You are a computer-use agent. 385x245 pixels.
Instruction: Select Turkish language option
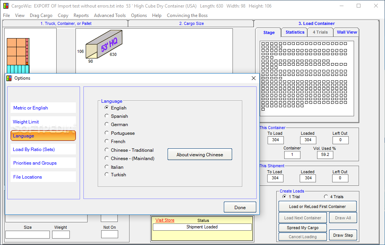click(x=115, y=174)
